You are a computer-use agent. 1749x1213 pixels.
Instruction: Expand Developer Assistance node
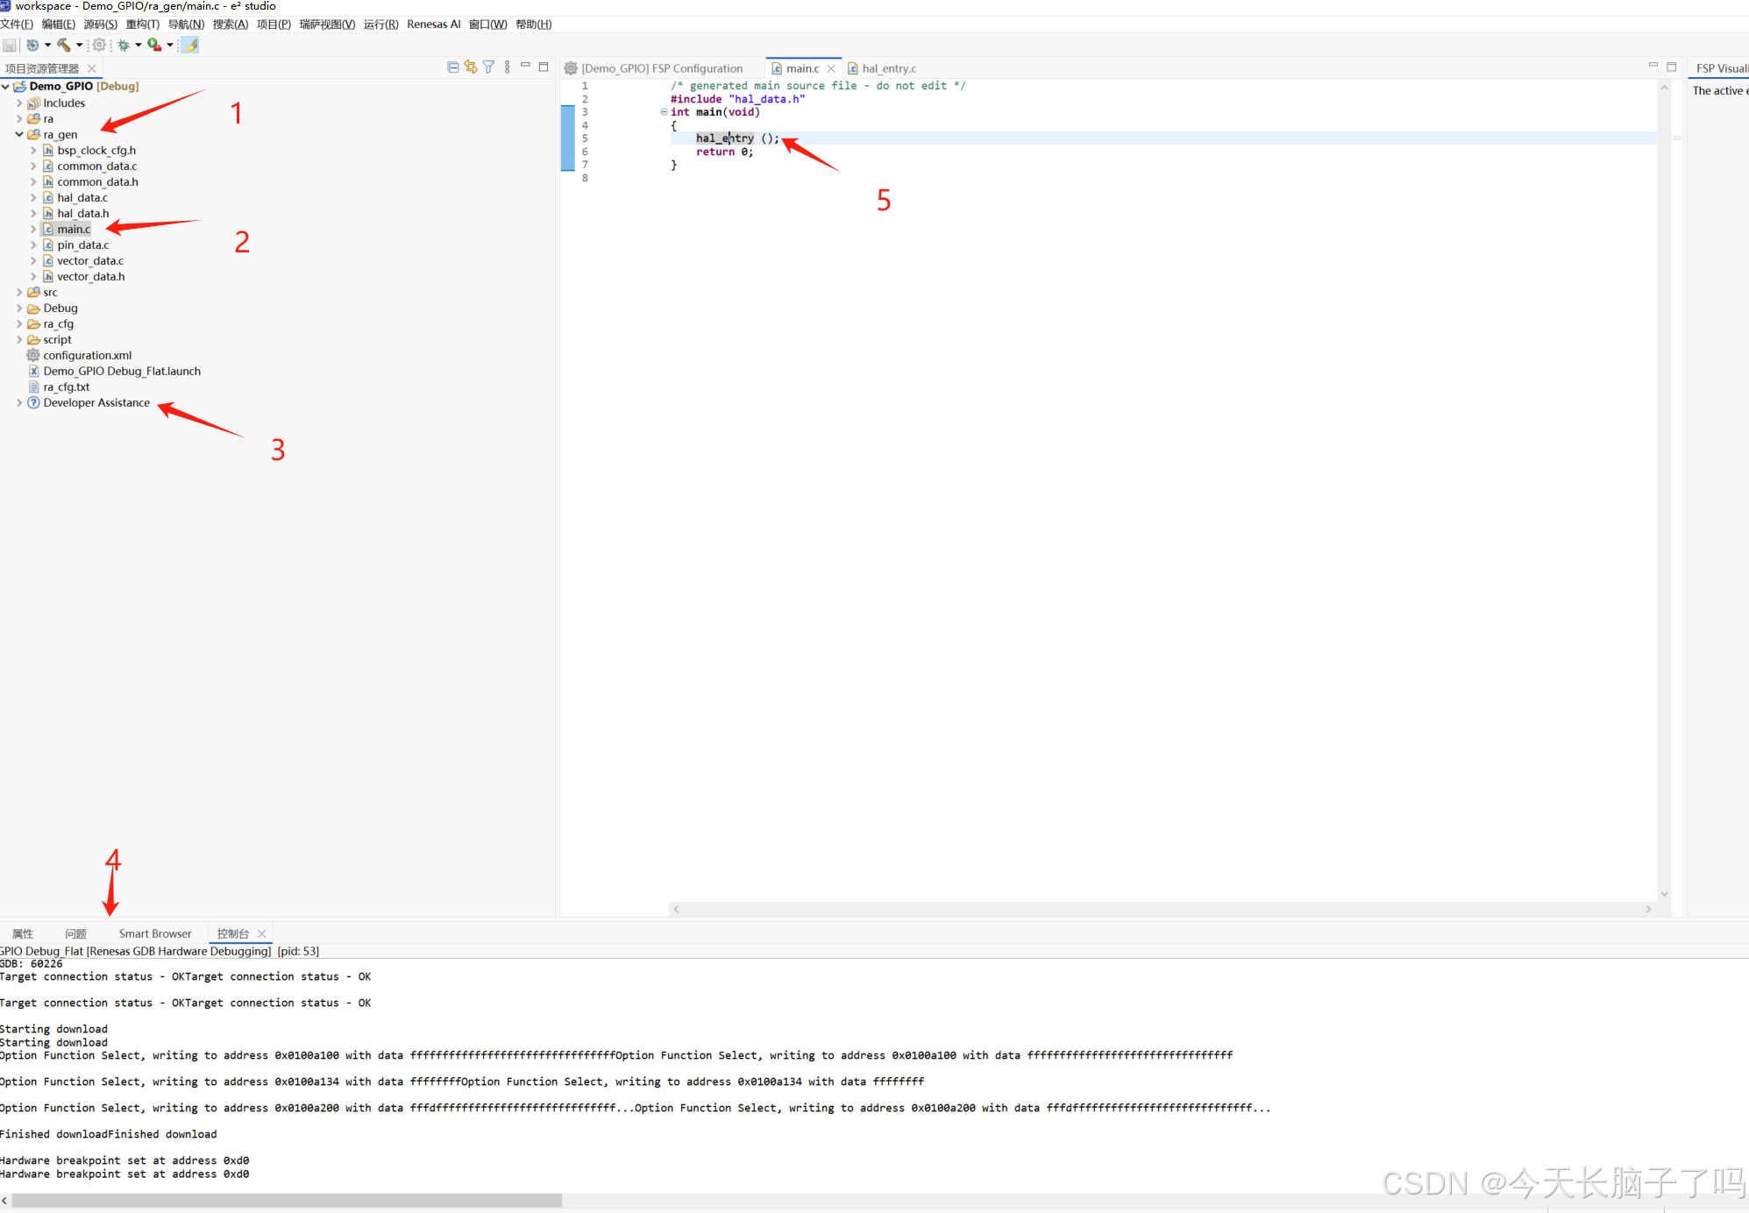19,403
